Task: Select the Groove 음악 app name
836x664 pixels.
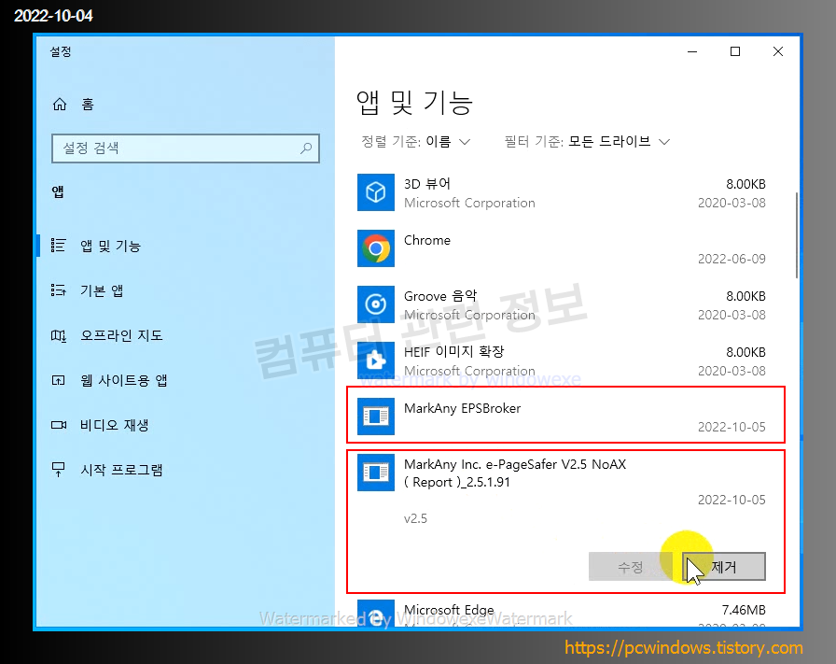Action: coord(440,296)
